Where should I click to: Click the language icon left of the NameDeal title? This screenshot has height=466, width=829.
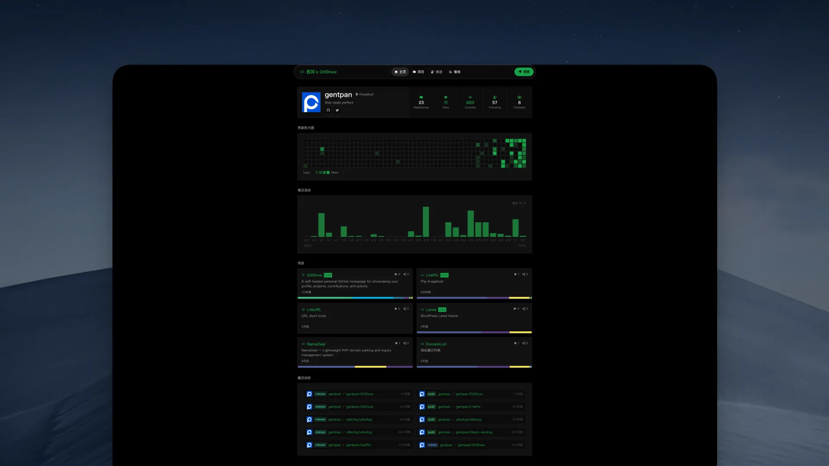(x=304, y=344)
